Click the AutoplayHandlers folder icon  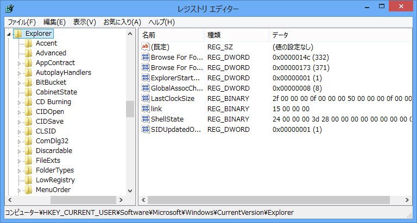(x=28, y=73)
